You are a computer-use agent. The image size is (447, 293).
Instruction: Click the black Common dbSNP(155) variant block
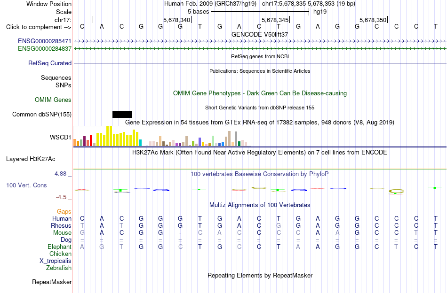[x=122, y=115]
